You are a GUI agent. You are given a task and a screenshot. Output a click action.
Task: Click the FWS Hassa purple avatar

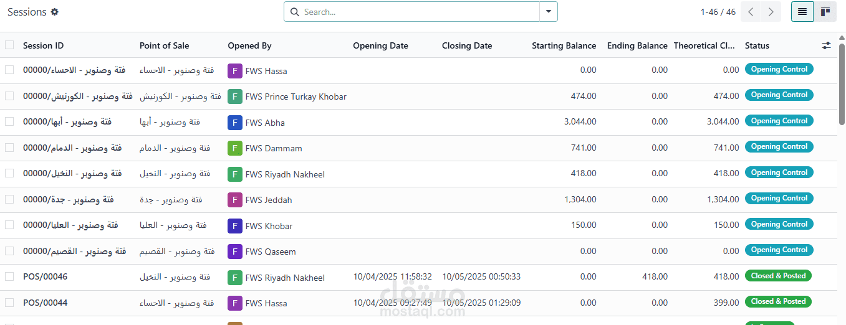(234, 71)
